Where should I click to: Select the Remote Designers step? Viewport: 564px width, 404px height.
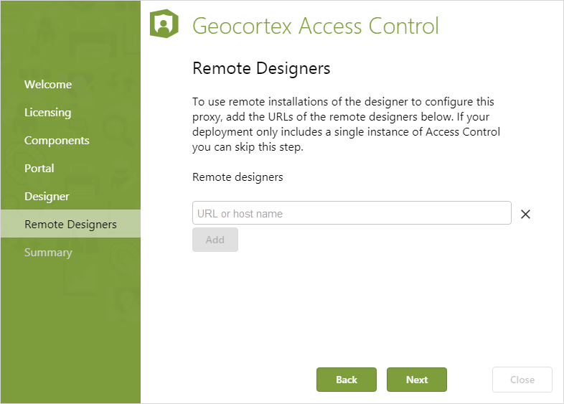coord(70,224)
